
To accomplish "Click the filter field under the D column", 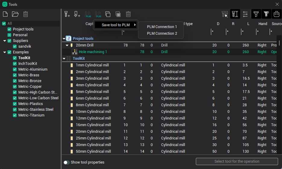I will [218, 32].
